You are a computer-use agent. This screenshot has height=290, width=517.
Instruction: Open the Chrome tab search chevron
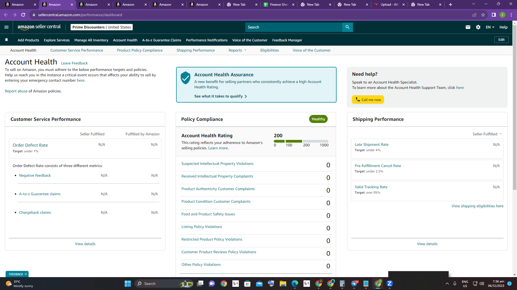point(474,4)
